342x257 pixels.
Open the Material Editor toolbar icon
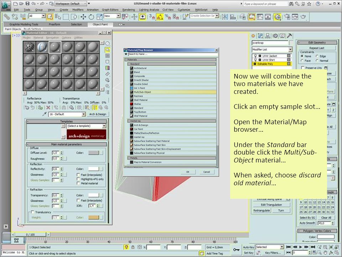278,17
